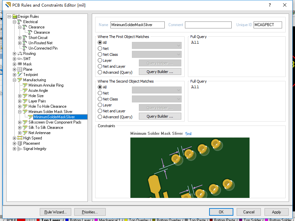
Task: Click the Net Antennae rule icon
Action: pyautogui.click(x=25, y=133)
